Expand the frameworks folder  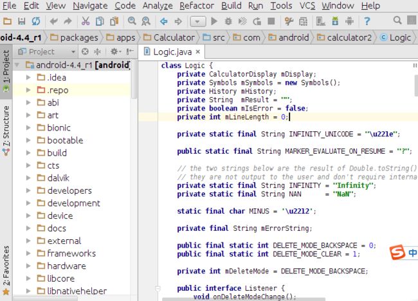(x=28, y=253)
